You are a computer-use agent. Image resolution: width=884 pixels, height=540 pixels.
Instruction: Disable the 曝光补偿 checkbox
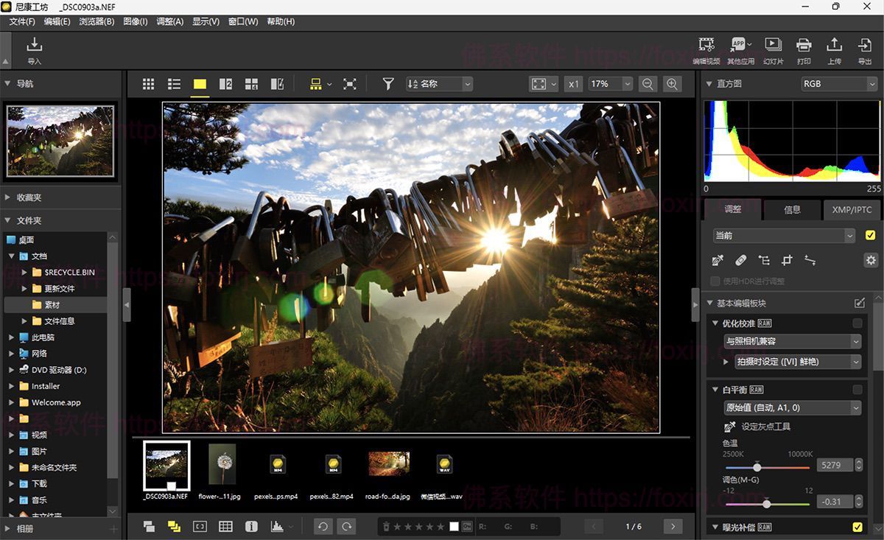[x=859, y=527]
